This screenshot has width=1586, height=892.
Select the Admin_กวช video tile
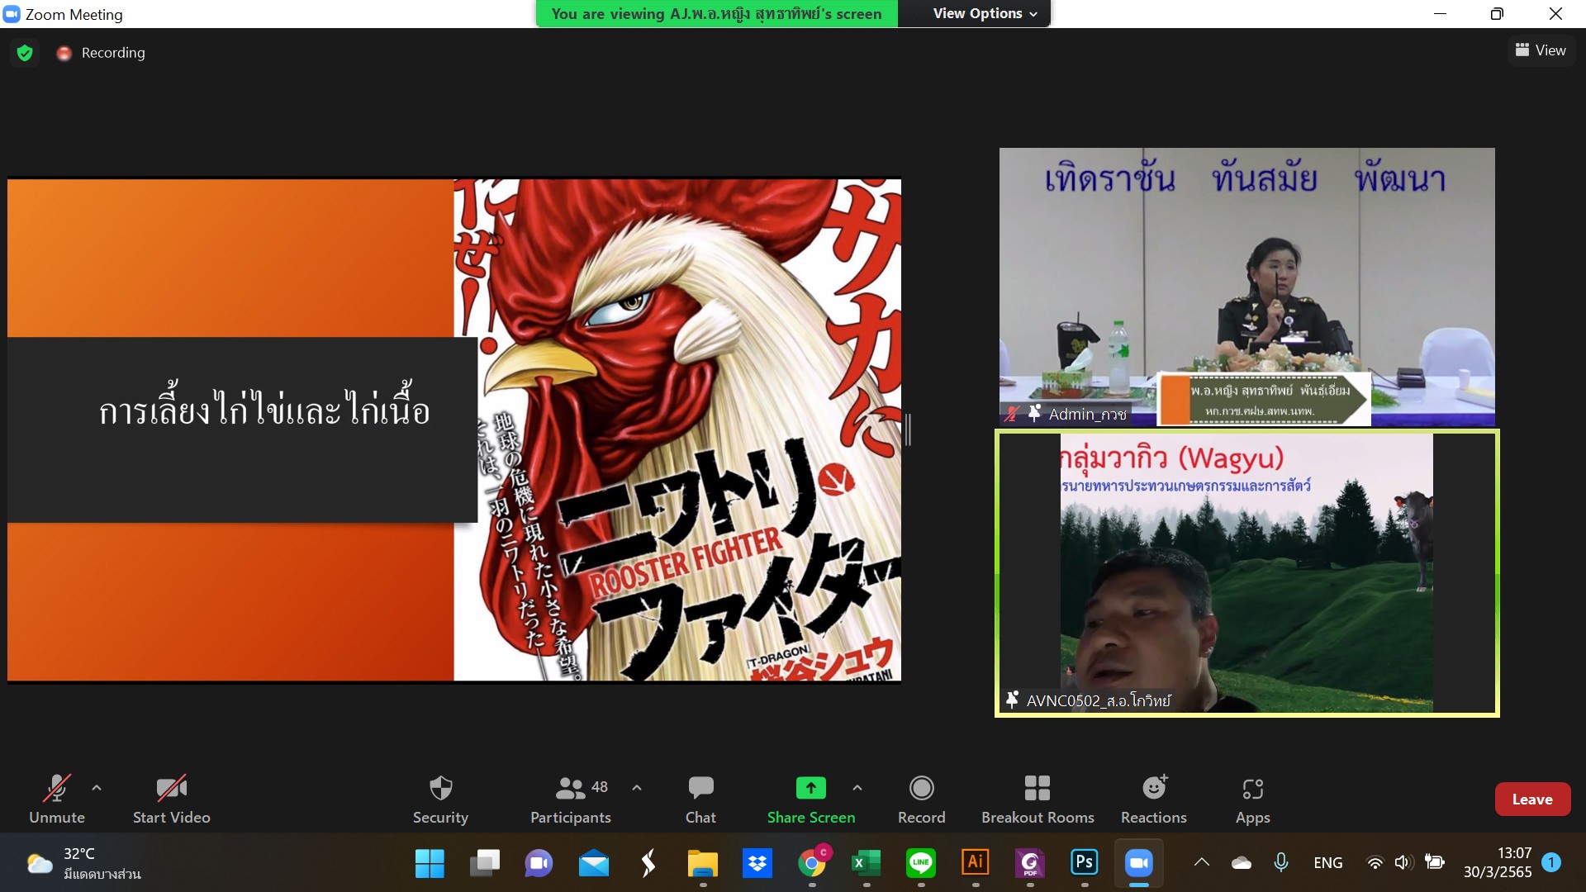click(x=1247, y=287)
